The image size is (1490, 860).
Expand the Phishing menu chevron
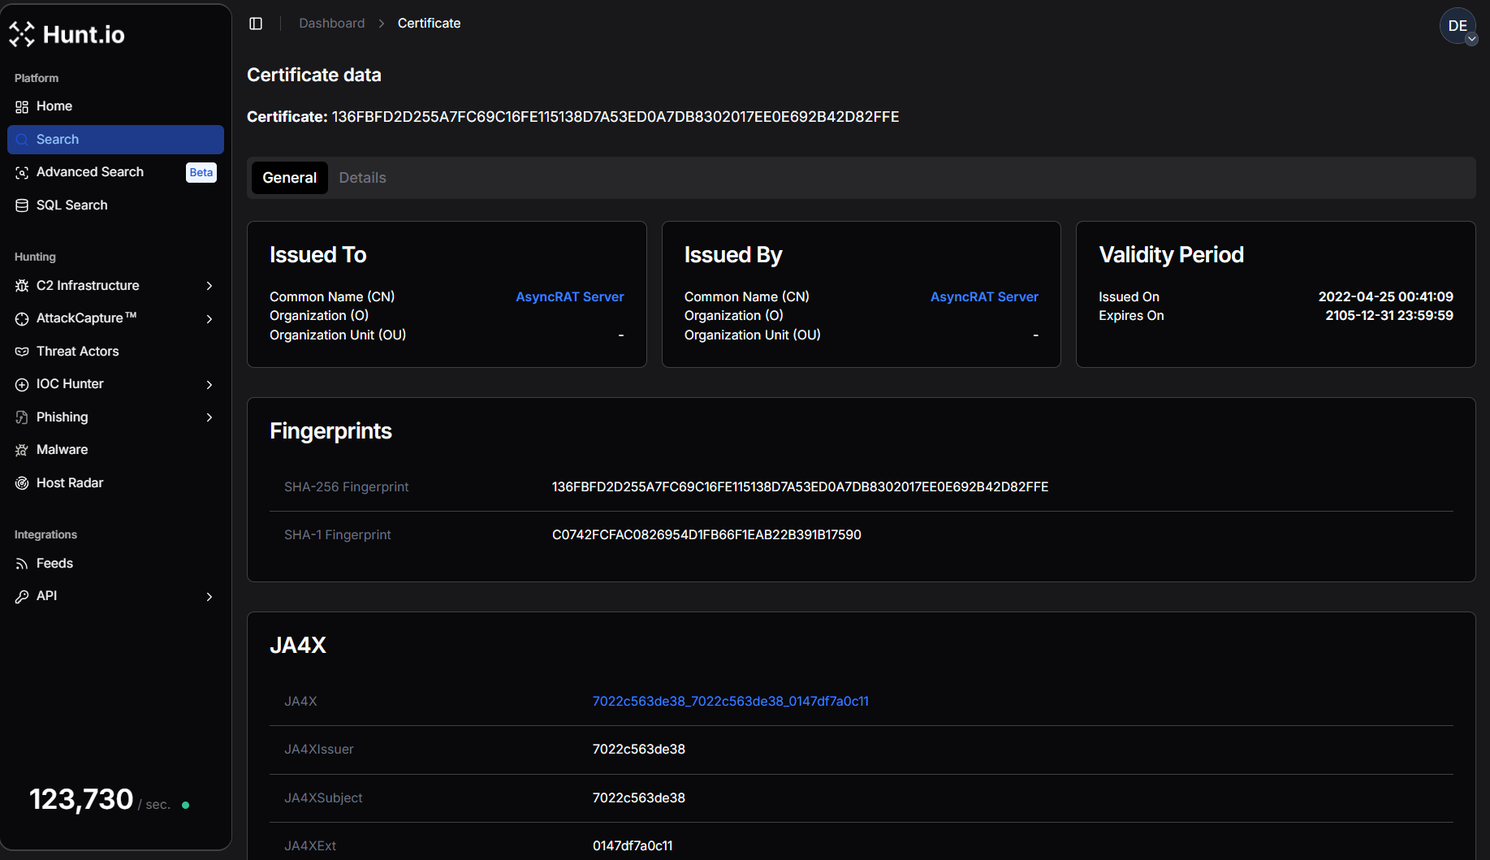click(x=209, y=417)
